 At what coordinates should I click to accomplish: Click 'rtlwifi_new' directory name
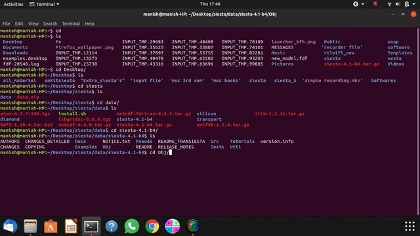pyautogui.click(x=339, y=52)
